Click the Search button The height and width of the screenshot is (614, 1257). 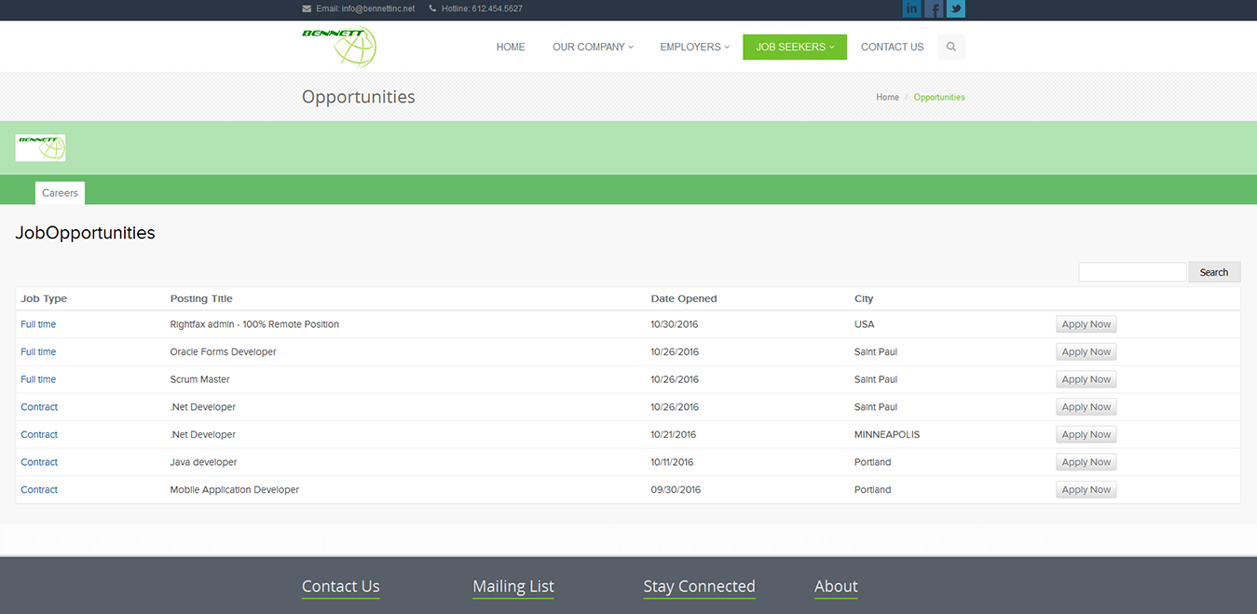pos(1214,272)
